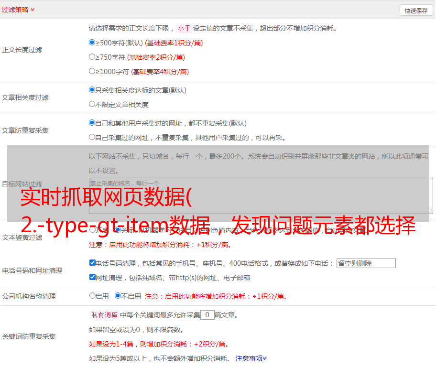Click the 关键词防重复采集 label
The height and width of the screenshot is (367, 436).
pyautogui.click(x=29, y=336)
